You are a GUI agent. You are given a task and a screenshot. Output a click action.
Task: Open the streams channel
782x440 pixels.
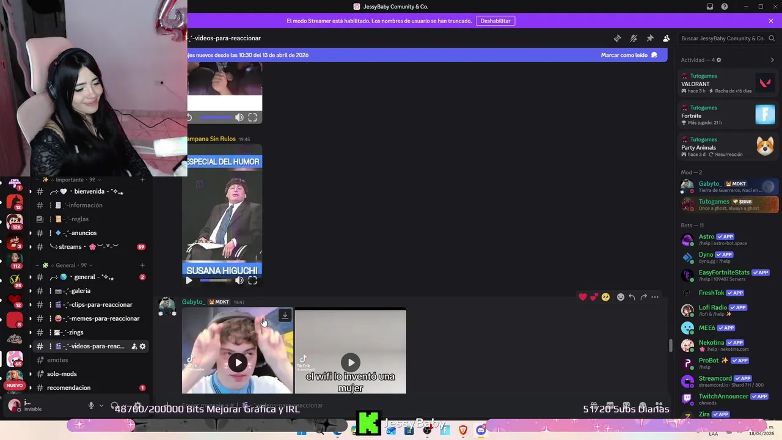click(x=90, y=247)
